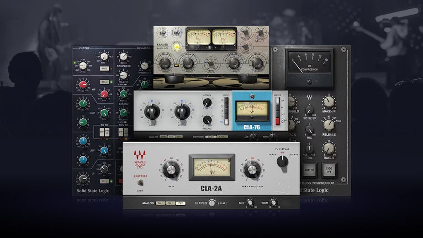Click the CLA-2A VU meter display
This screenshot has height=238, width=423.
(211, 167)
